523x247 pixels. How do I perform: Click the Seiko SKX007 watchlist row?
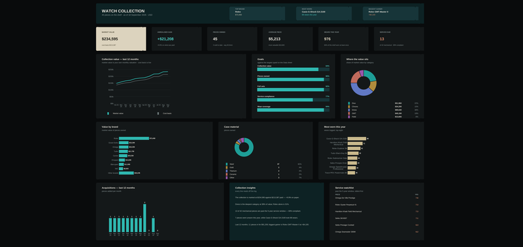tap(377, 218)
